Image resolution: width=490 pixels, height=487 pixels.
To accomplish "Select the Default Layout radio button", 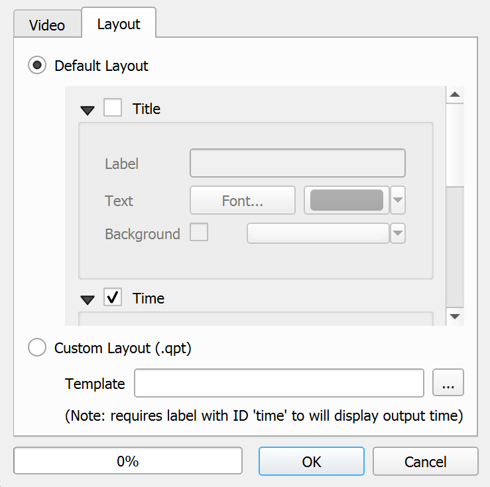I will pos(38,66).
